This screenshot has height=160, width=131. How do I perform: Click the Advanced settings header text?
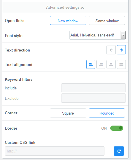point(63,8)
